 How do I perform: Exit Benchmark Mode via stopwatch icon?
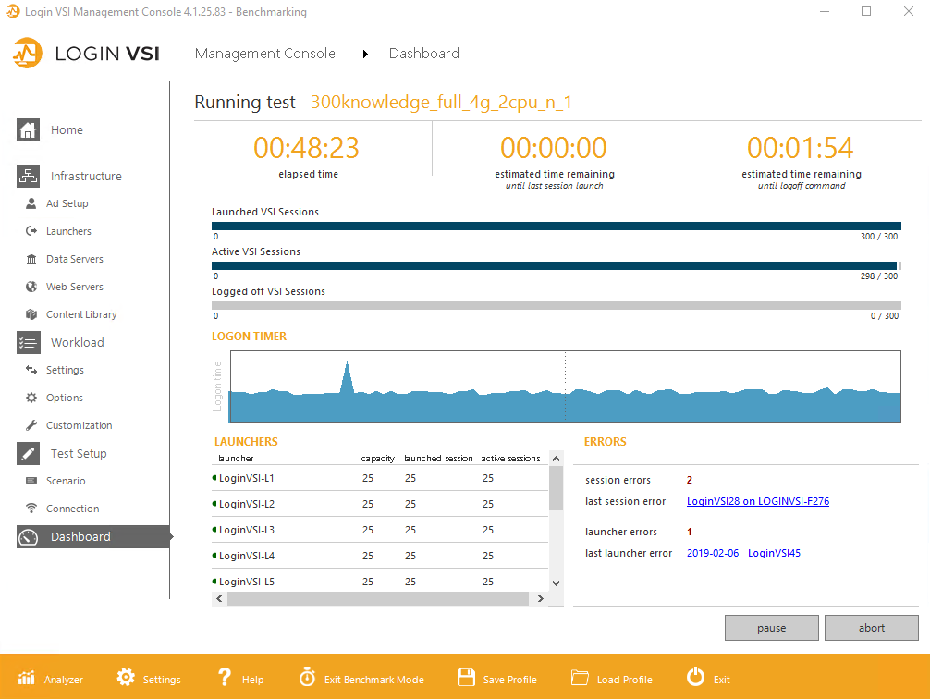pos(307,677)
